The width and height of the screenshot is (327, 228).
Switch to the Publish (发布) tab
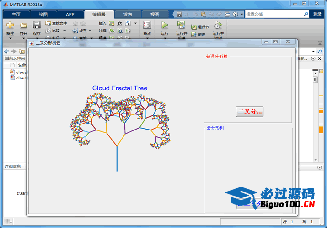[x=128, y=14]
